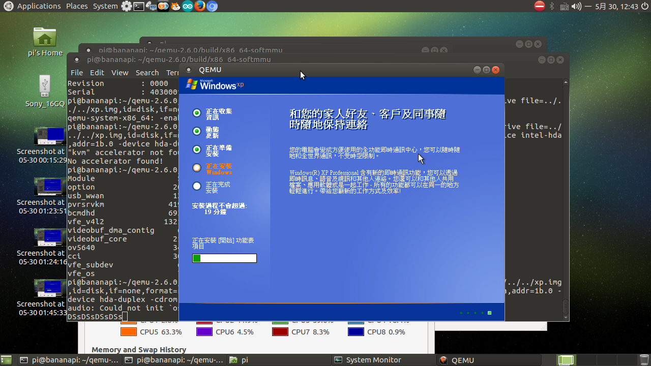
Task: Switch to first pi@bananapi terminal taskbar button
Action: 69,360
